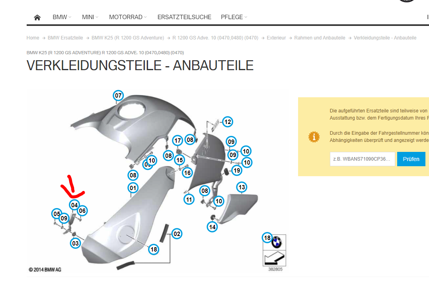The image size is (429, 289).
Task: Expand the MOTORRAD menu
Action: (x=128, y=17)
